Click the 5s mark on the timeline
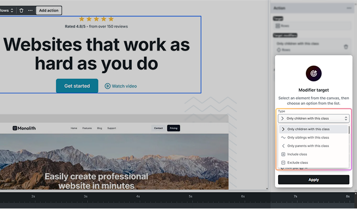The image size is (357, 209). click(190, 197)
